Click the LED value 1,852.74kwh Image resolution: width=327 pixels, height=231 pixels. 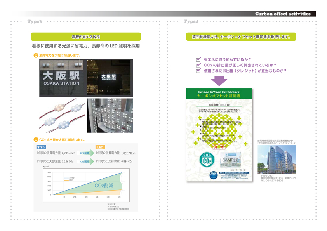pyautogui.click(x=129, y=153)
